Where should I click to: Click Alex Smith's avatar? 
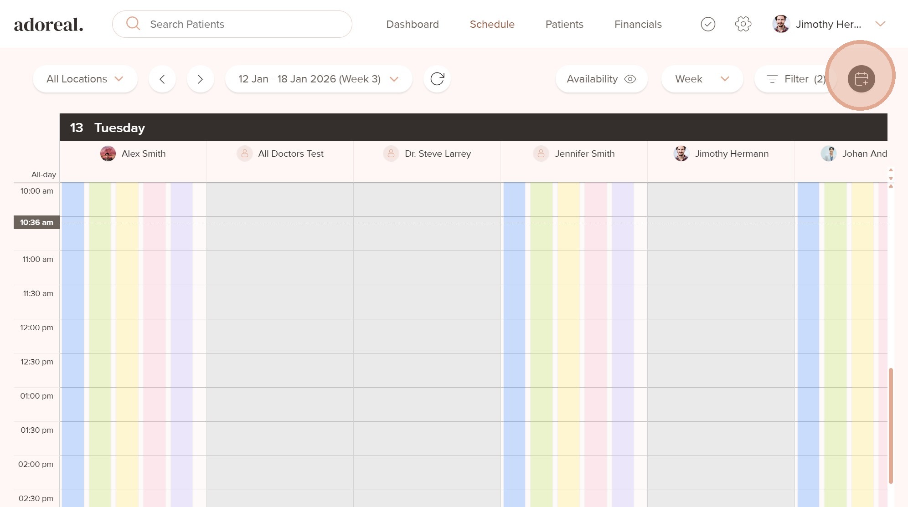108,154
